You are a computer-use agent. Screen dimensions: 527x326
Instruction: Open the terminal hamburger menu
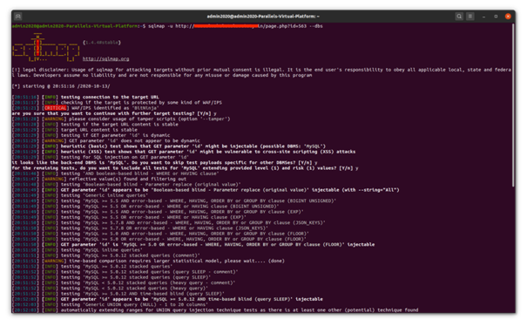tap(470, 17)
